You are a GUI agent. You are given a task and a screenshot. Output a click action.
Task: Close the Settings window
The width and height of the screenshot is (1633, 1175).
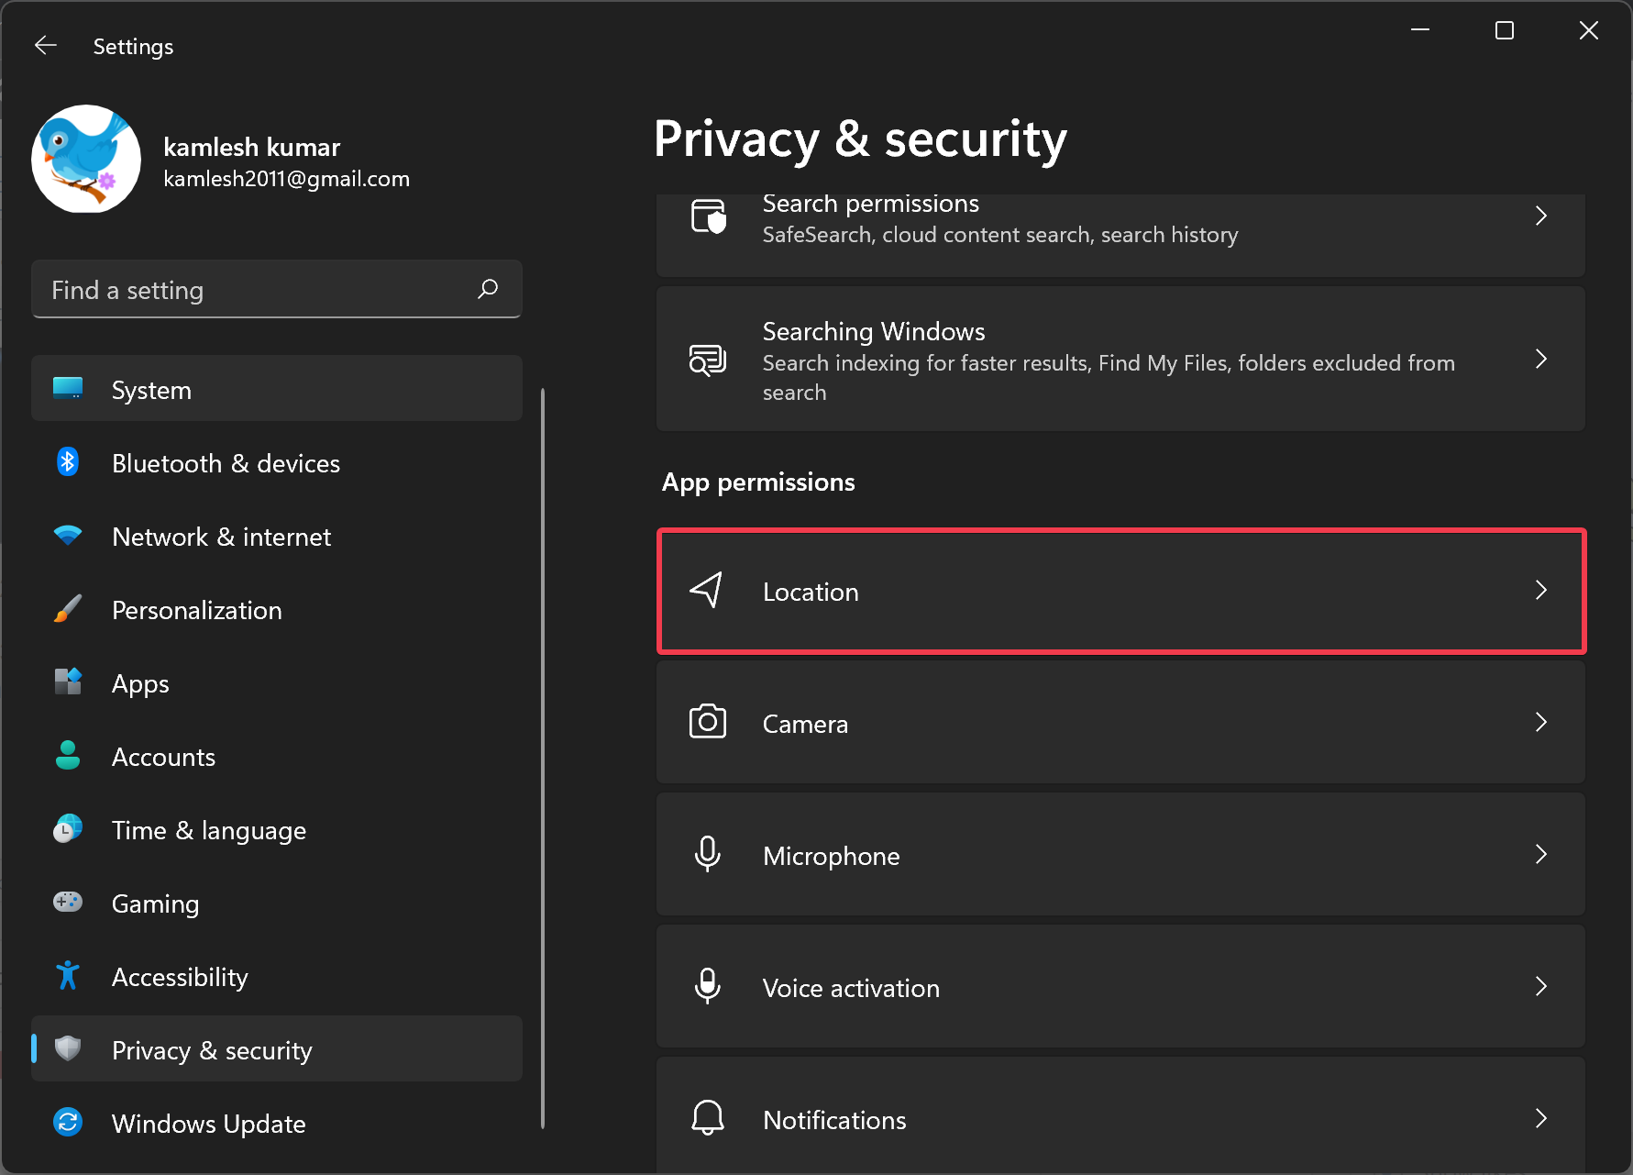tap(1589, 30)
